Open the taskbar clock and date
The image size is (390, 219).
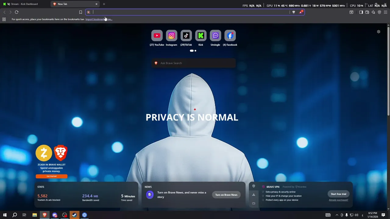coord(373,215)
